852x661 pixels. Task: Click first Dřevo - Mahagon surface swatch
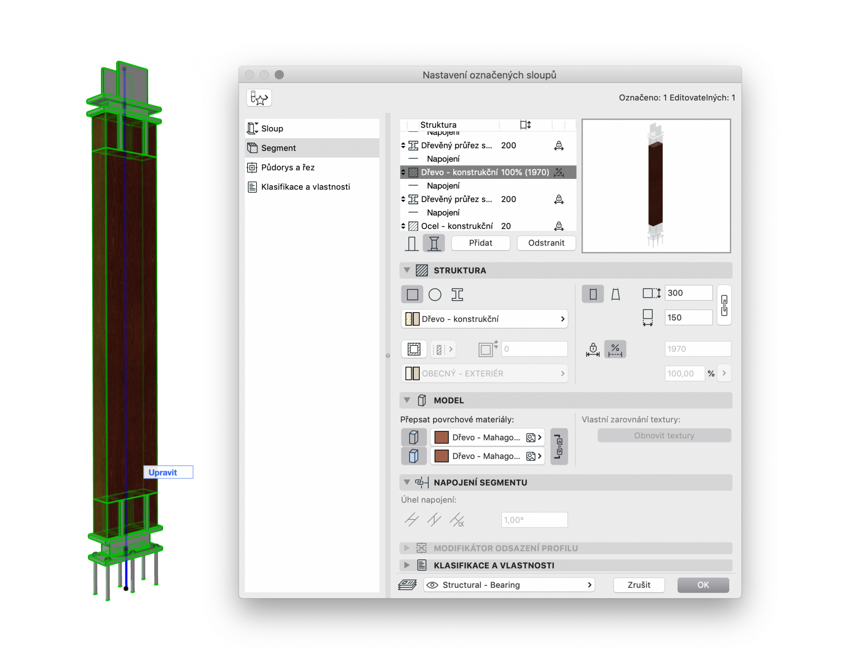coord(441,437)
